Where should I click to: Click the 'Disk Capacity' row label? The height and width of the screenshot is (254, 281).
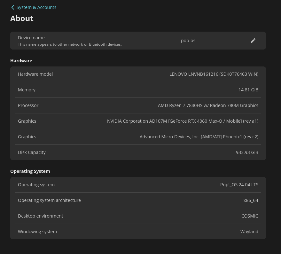pyautogui.click(x=32, y=152)
